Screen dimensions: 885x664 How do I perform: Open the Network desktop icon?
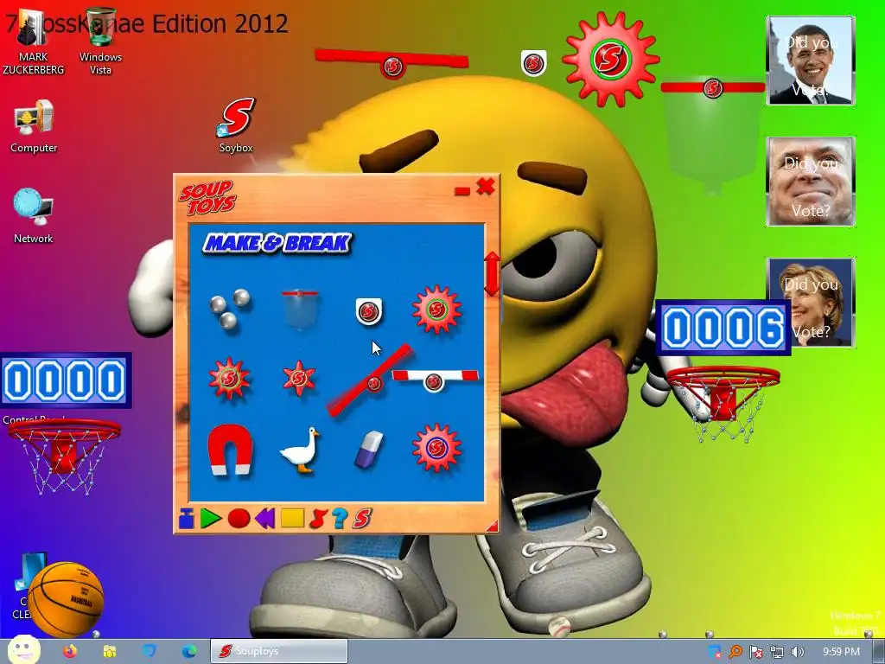34,216
